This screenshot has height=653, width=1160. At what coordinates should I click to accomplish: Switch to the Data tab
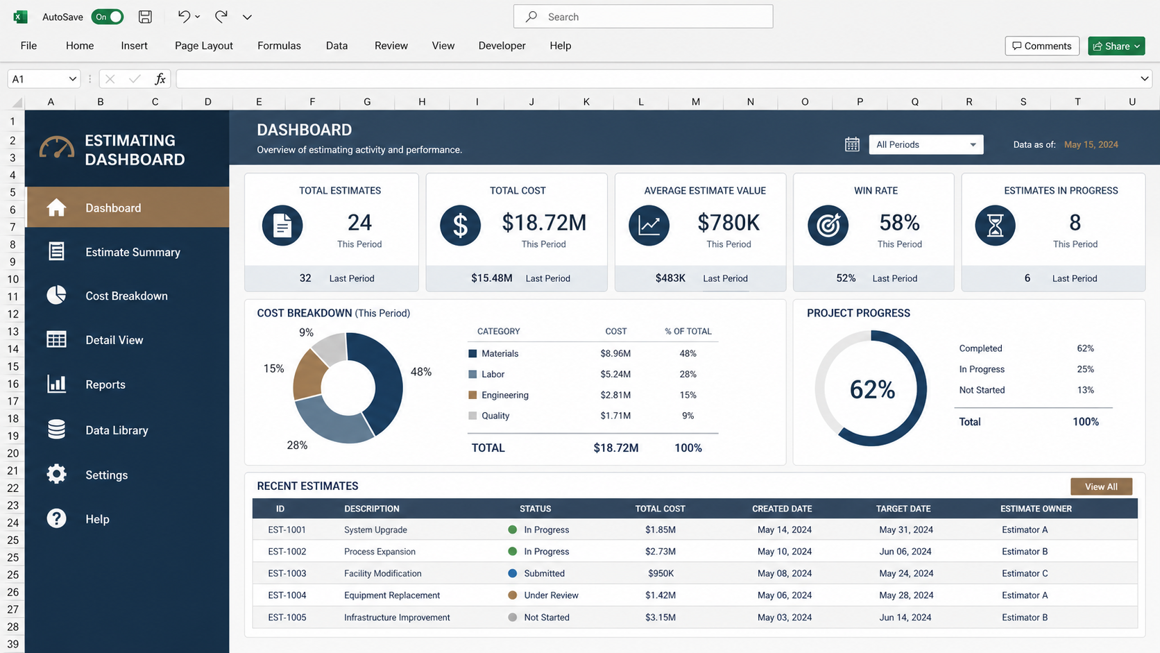(x=336, y=46)
